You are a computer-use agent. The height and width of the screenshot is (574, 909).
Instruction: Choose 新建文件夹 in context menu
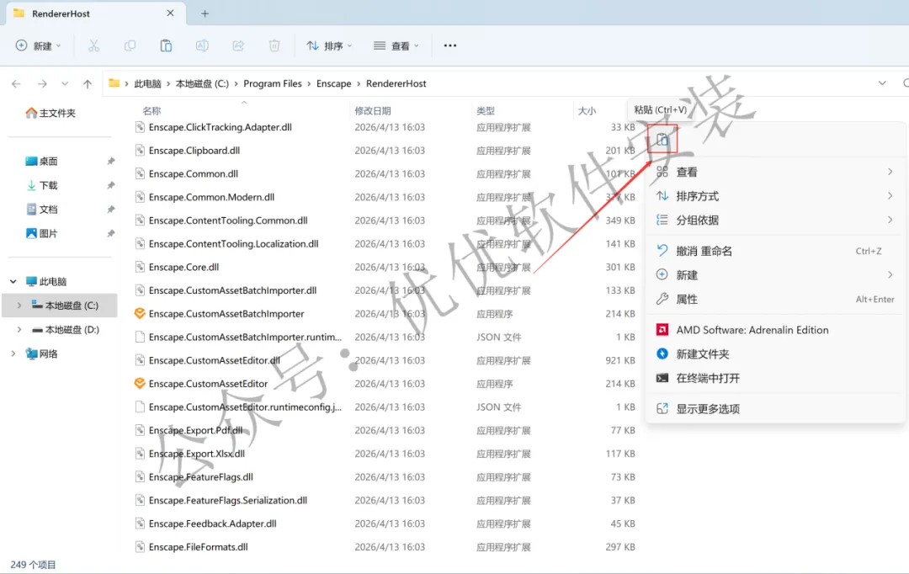click(775, 354)
